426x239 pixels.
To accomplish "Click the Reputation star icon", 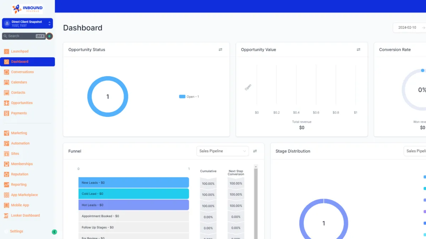I will point(6,174).
